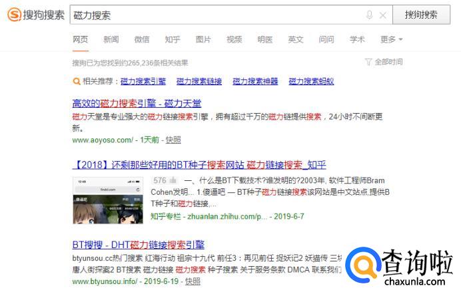Switch to the 学术 tab
461x302 pixels.
pos(357,39)
